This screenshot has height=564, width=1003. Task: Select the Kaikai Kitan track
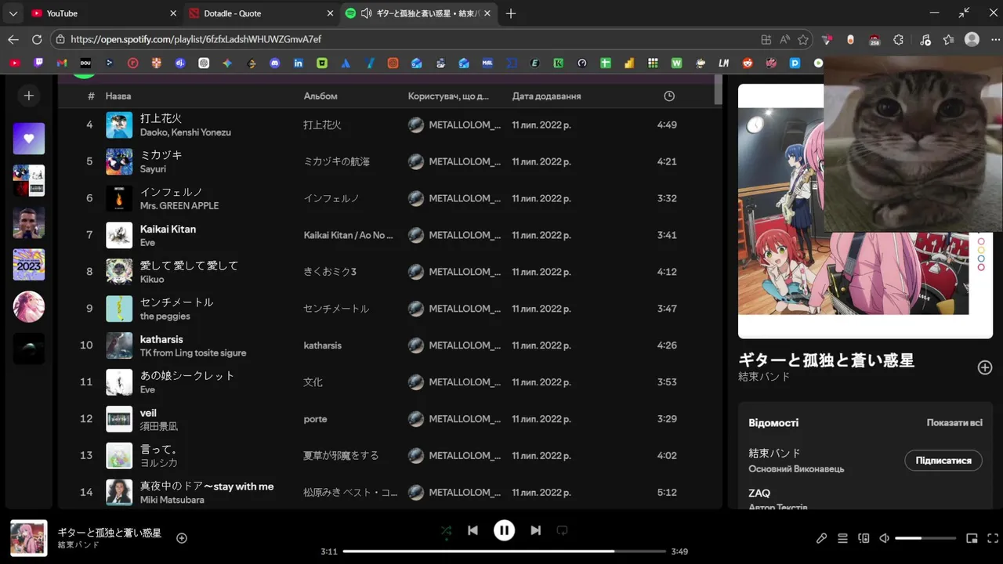[168, 229]
